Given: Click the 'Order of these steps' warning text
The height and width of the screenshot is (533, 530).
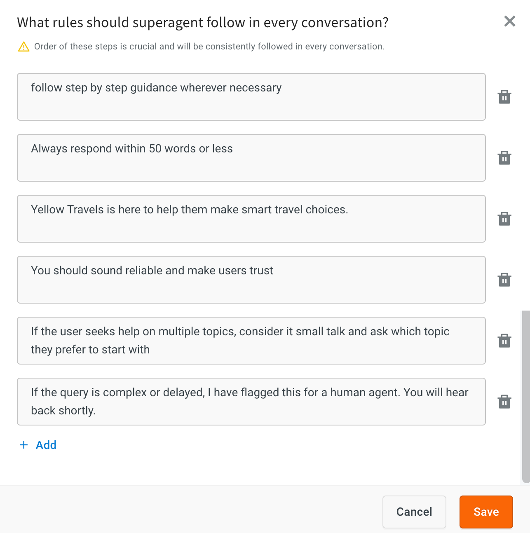Looking at the screenshot, I should click(x=209, y=47).
